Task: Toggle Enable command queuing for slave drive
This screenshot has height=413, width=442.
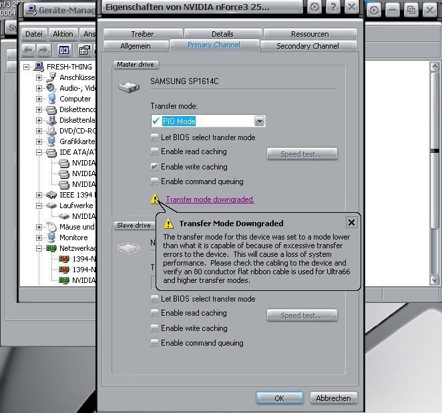Action: 154,342
